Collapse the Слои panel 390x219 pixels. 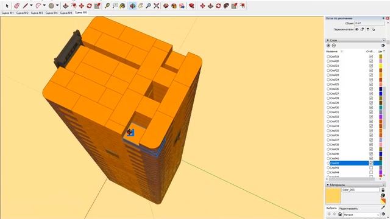(x=328, y=40)
